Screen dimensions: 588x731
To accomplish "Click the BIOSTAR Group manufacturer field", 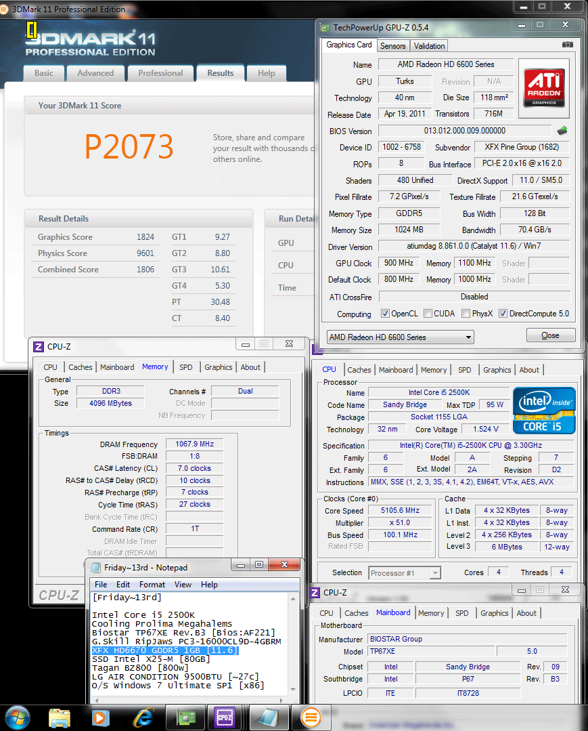I will coord(468,639).
